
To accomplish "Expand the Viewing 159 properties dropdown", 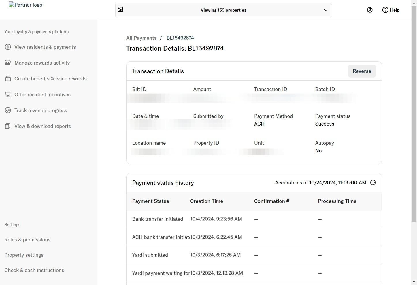I will pyautogui.click(x=223, y=10).
